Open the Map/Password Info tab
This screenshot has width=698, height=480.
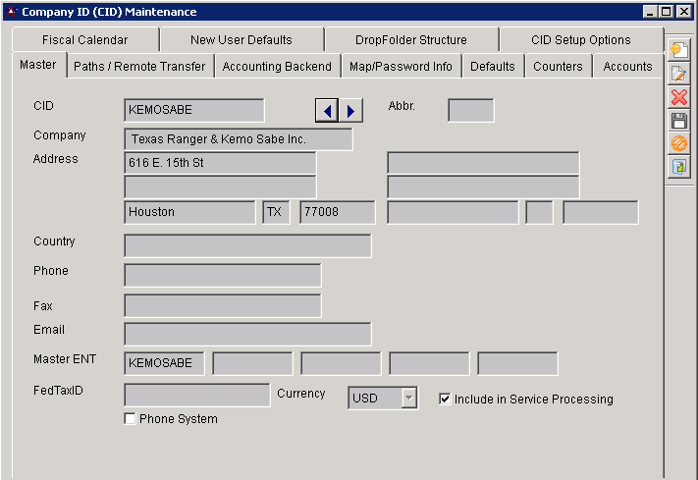(x=401, y=67)
